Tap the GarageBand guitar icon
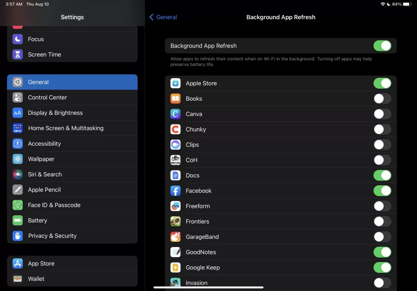The image size is (417, 291). (x=176, y=237)
